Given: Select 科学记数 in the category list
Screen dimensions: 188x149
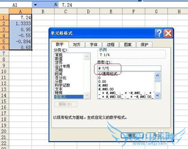Looking at the screenshot, I should tap(69, 85).
